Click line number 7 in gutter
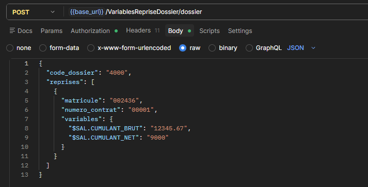Image resolution: width=368 pixels, height=187 pixels. [x=26, y=119]
